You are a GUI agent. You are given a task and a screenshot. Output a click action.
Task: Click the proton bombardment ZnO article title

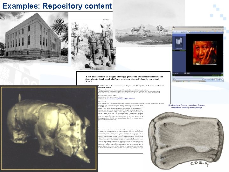[124, 79]
